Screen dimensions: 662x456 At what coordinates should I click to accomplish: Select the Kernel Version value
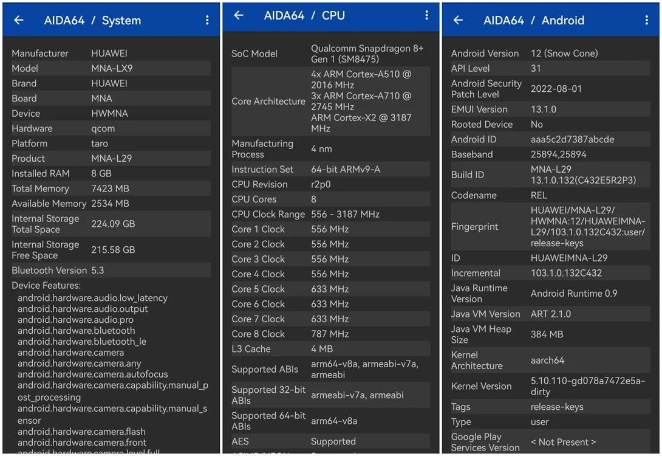[x=587, y=386]
